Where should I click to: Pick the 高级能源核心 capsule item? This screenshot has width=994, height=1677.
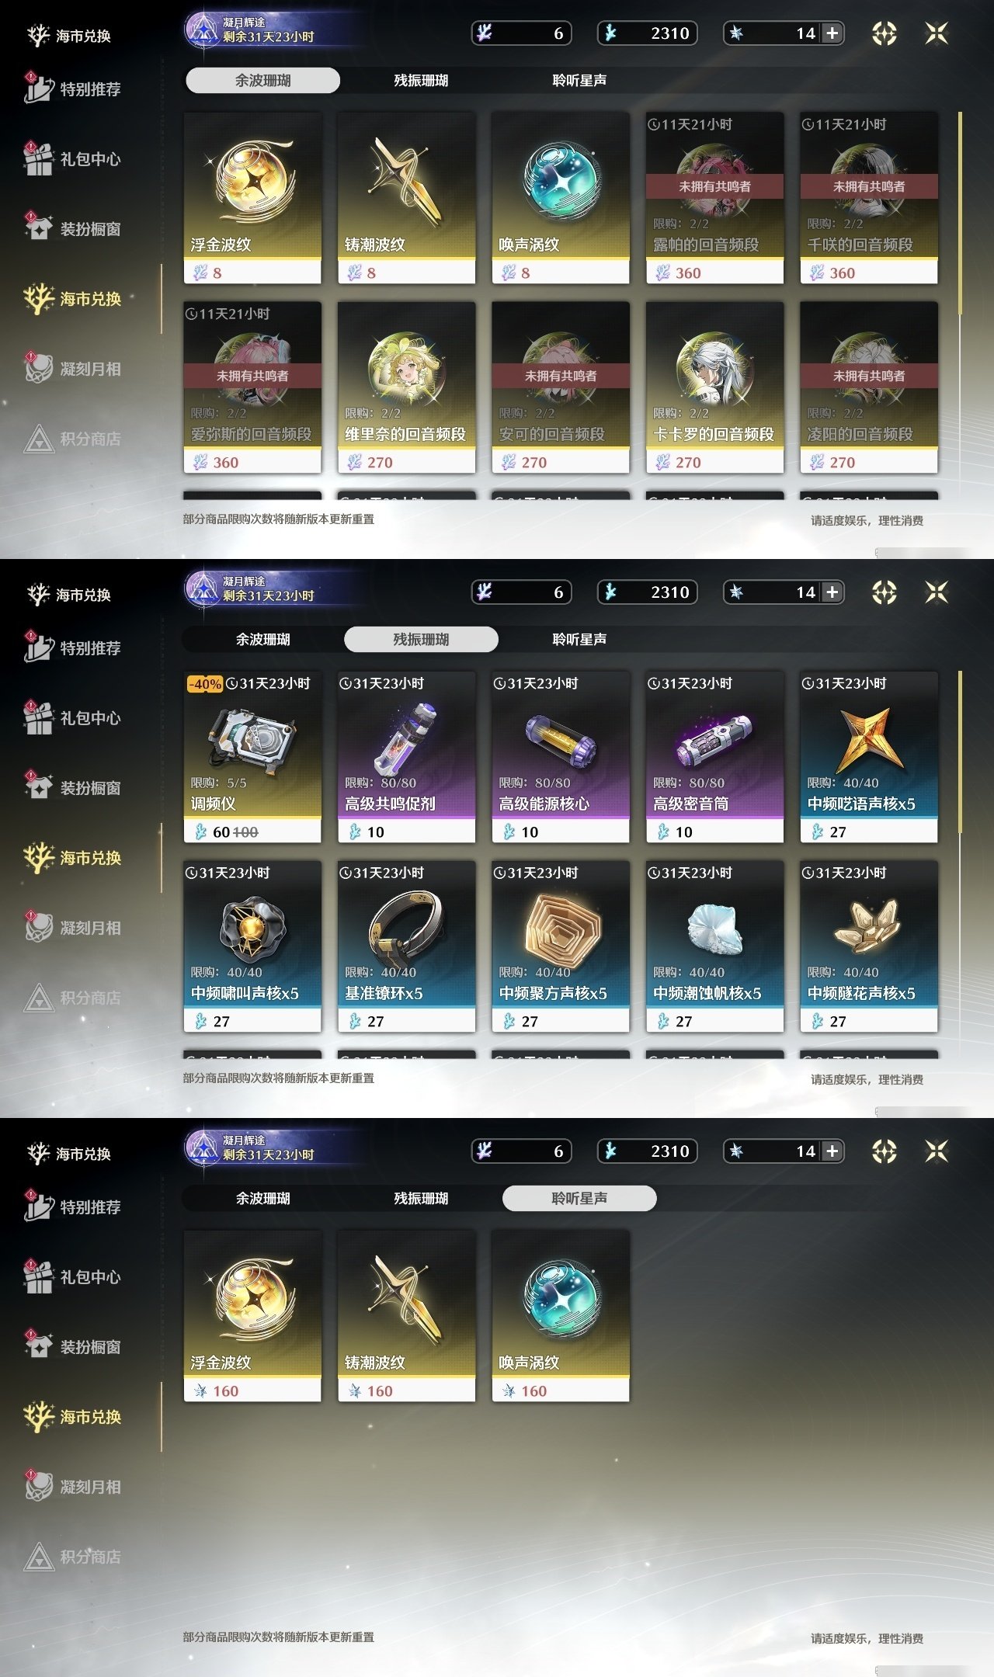point(561,758)
